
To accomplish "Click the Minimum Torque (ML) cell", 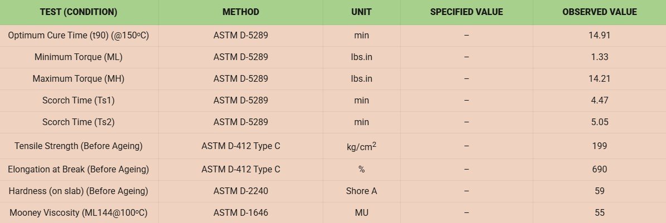I will point(79,57).
